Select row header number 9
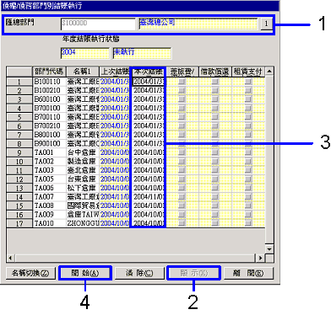331x315 pixels. pyautogui.click(x=19, y=152)
